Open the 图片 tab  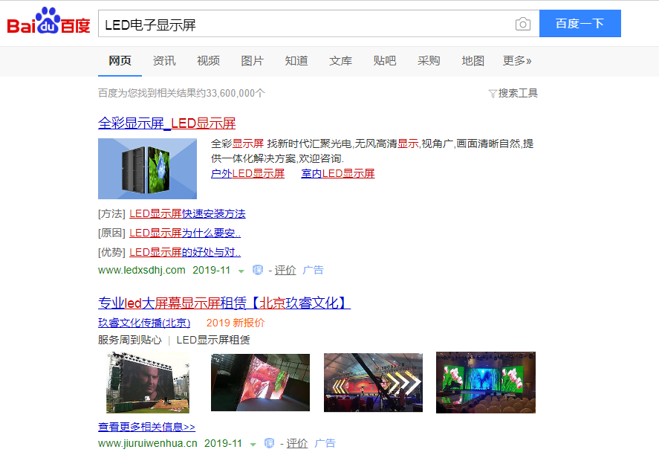(252, 60)
